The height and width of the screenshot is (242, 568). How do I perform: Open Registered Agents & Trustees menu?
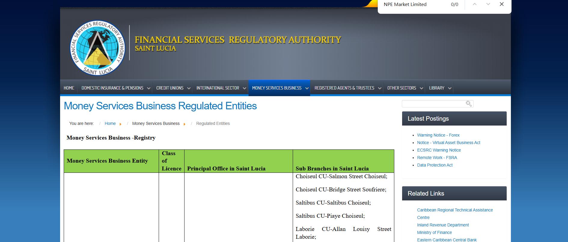[x=344, y=88]
